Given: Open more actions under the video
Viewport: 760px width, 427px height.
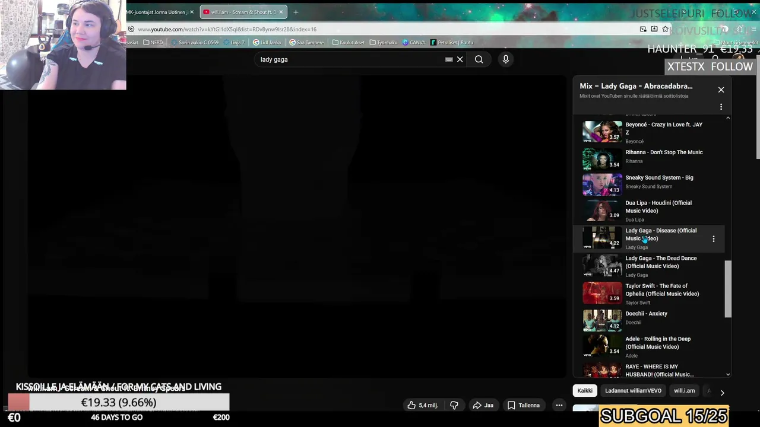Looking at the screenshot, I should click(x=559, y=405).
